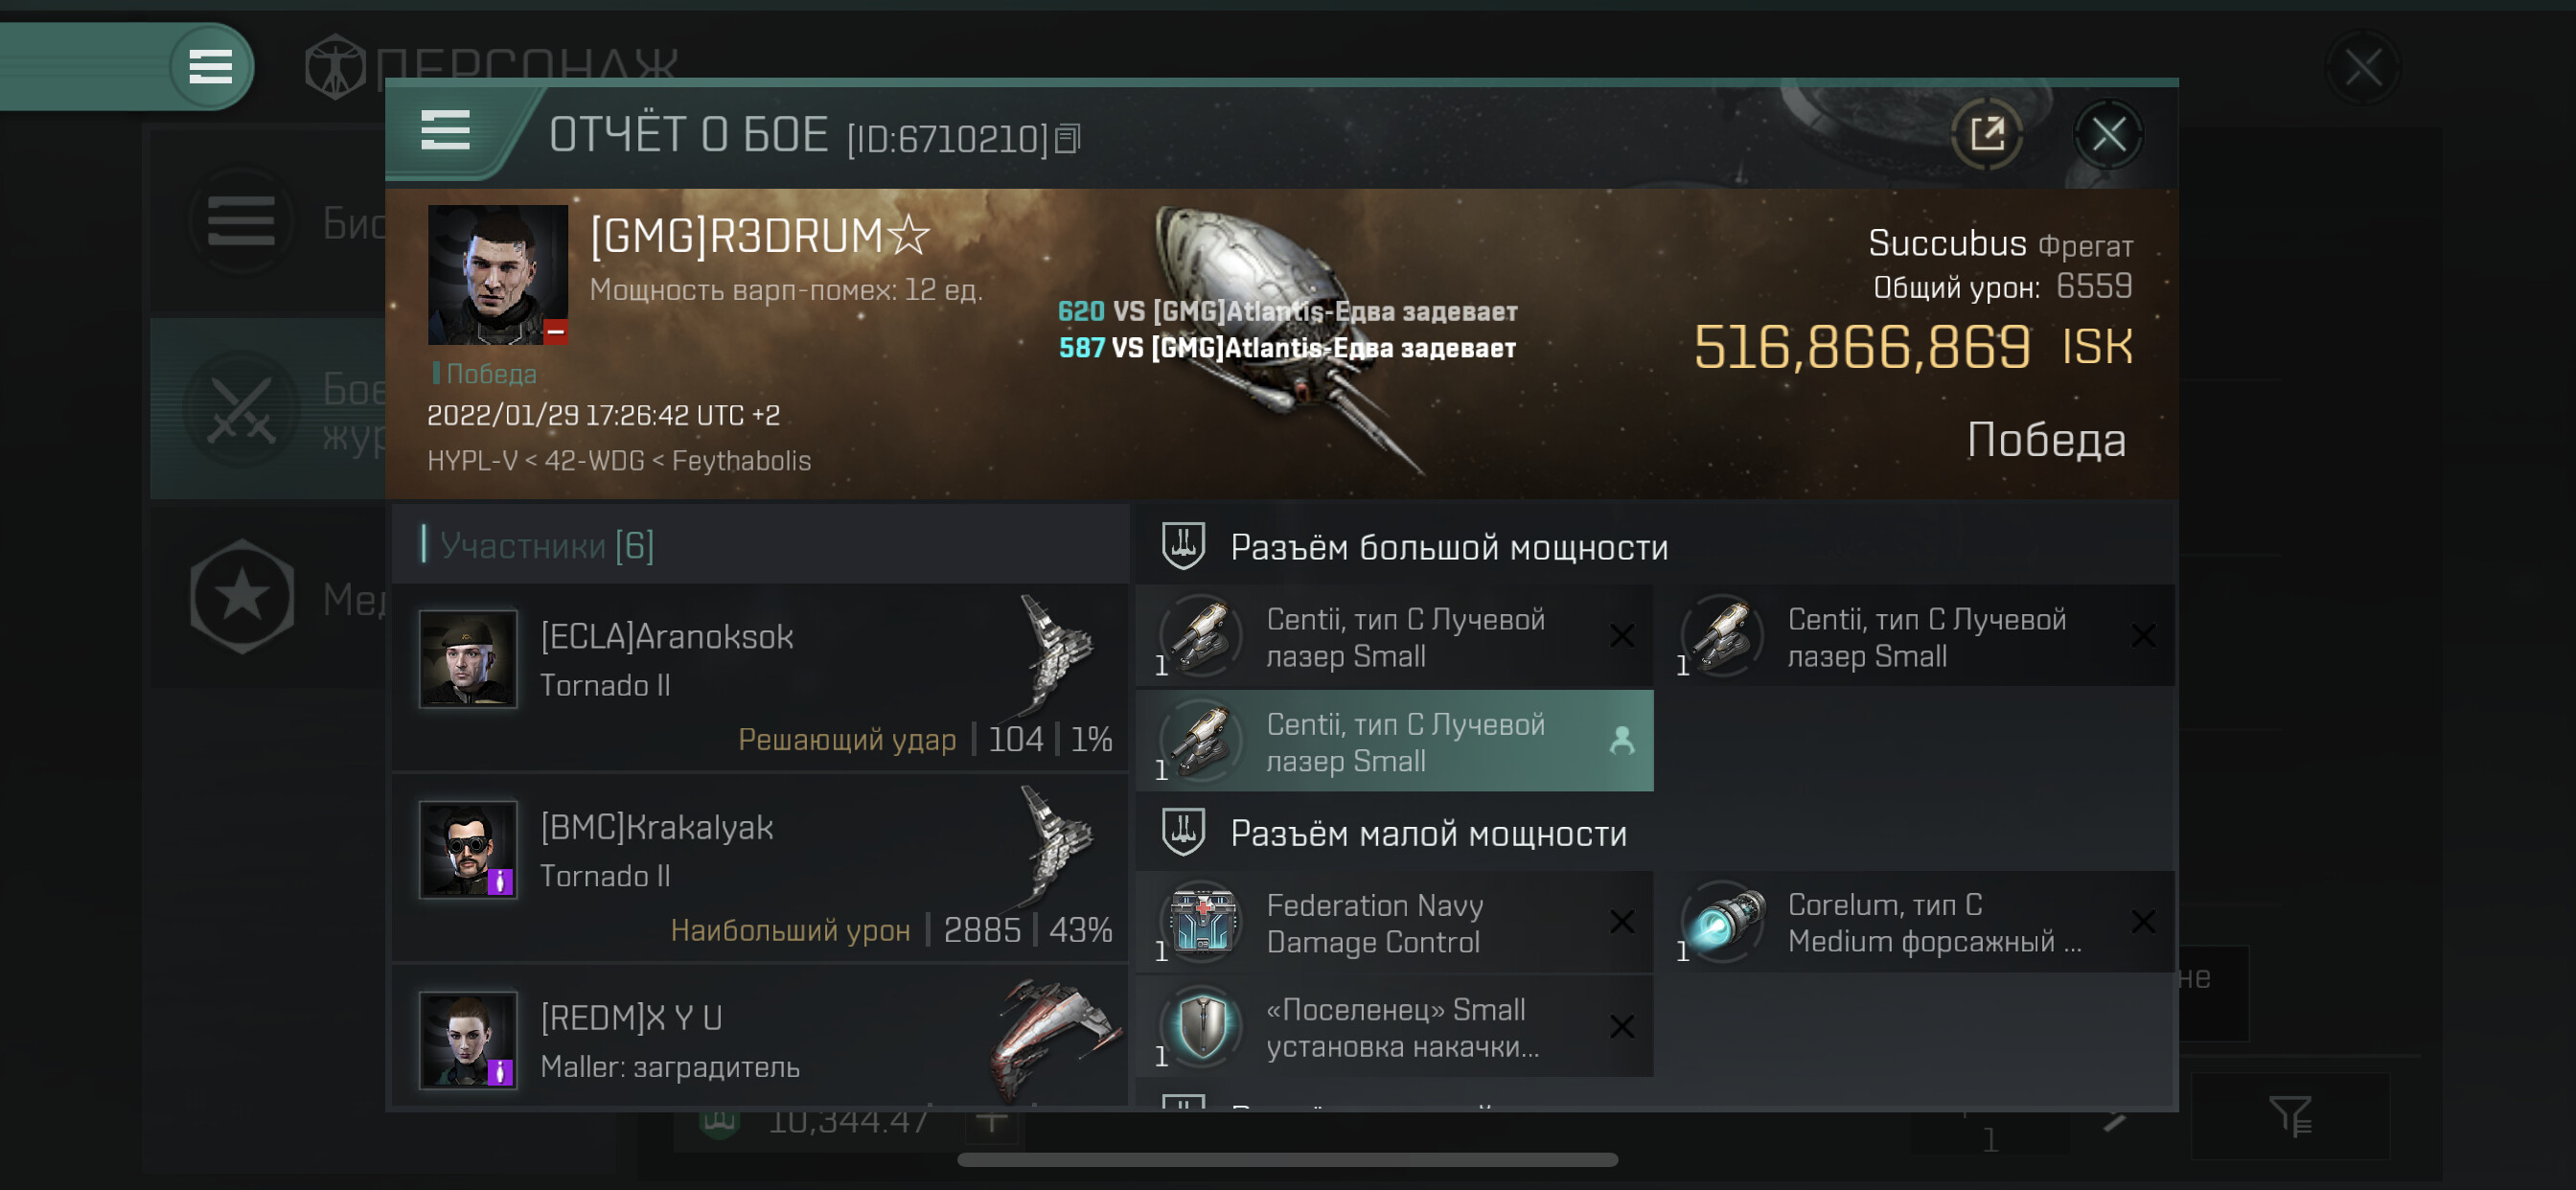Screen dimensions: 2576x1190
Task: Click the Corelum Medium afterburner icon
Action: click(x=1723, y=921)
